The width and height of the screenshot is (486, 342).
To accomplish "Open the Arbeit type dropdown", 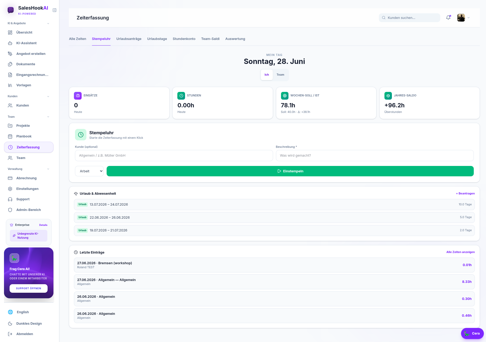I will [x=89, y=171].
